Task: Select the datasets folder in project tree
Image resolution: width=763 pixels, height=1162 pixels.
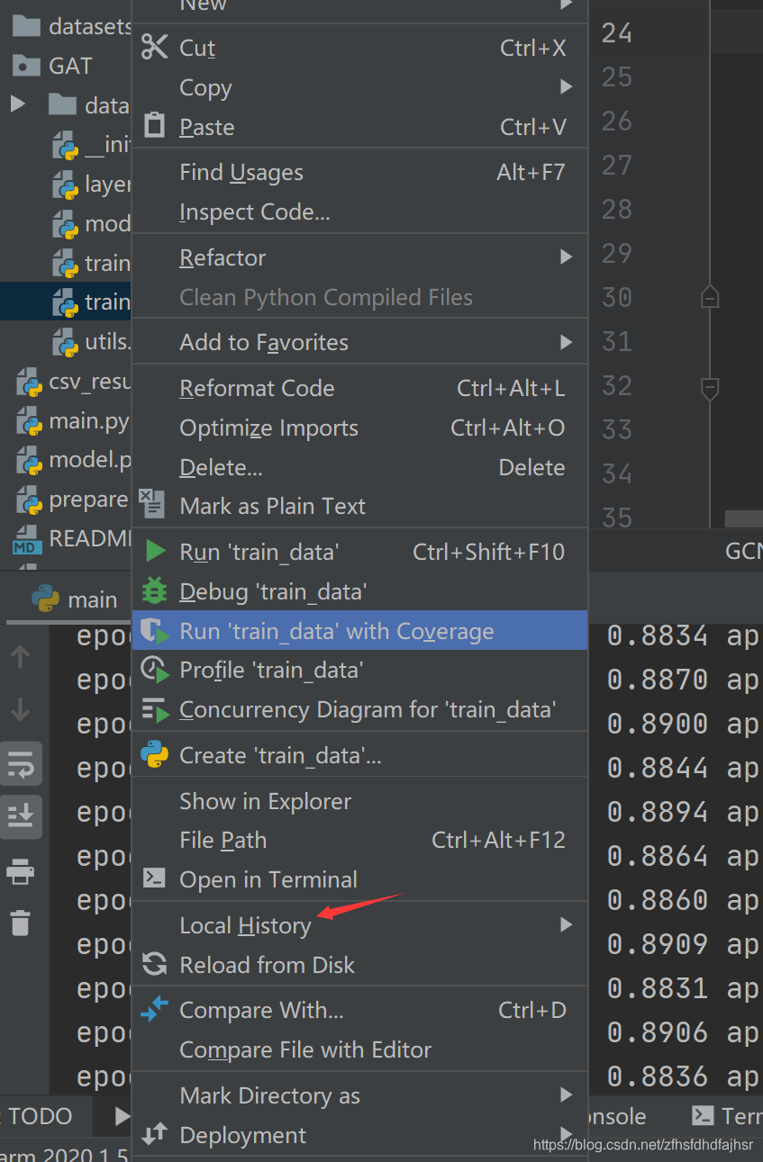Action: coord(72,26)
